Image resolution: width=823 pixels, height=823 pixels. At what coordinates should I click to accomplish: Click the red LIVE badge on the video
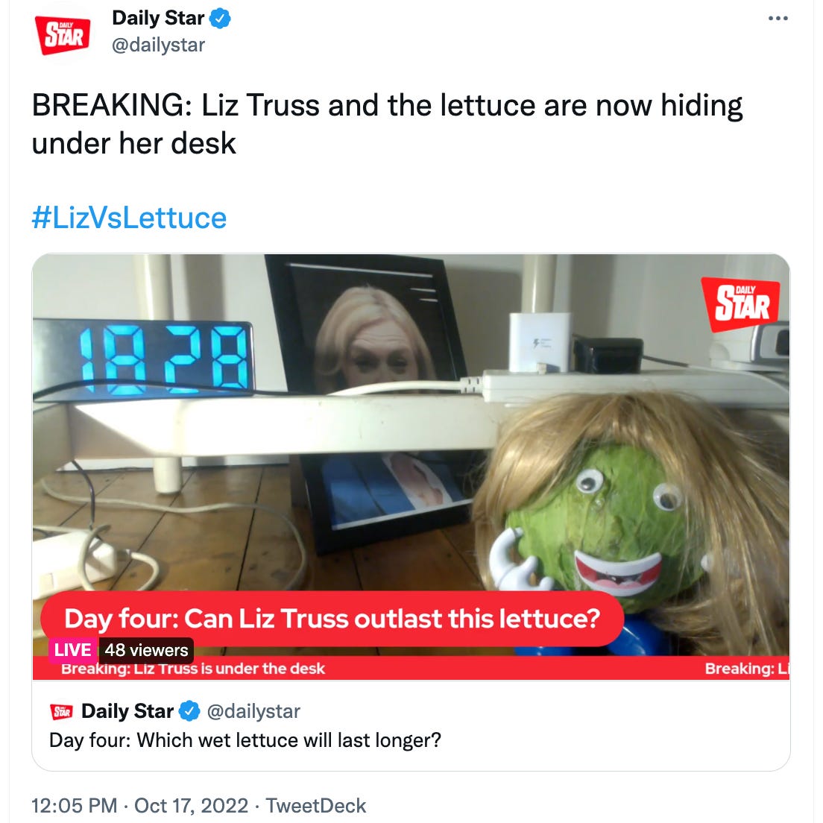click(x=72, y=650)
